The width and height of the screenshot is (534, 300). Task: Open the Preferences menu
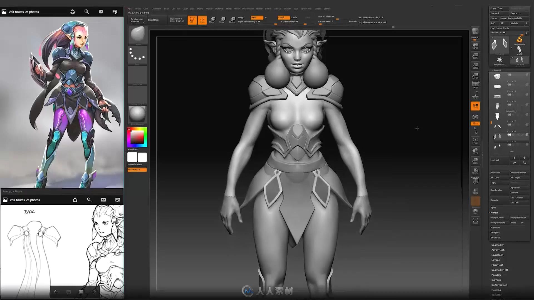(248, 9)
